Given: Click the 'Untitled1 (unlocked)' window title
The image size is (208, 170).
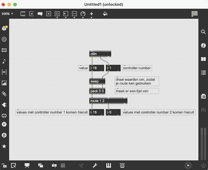Looking at the screenshot, I should (x=104, y=4).
